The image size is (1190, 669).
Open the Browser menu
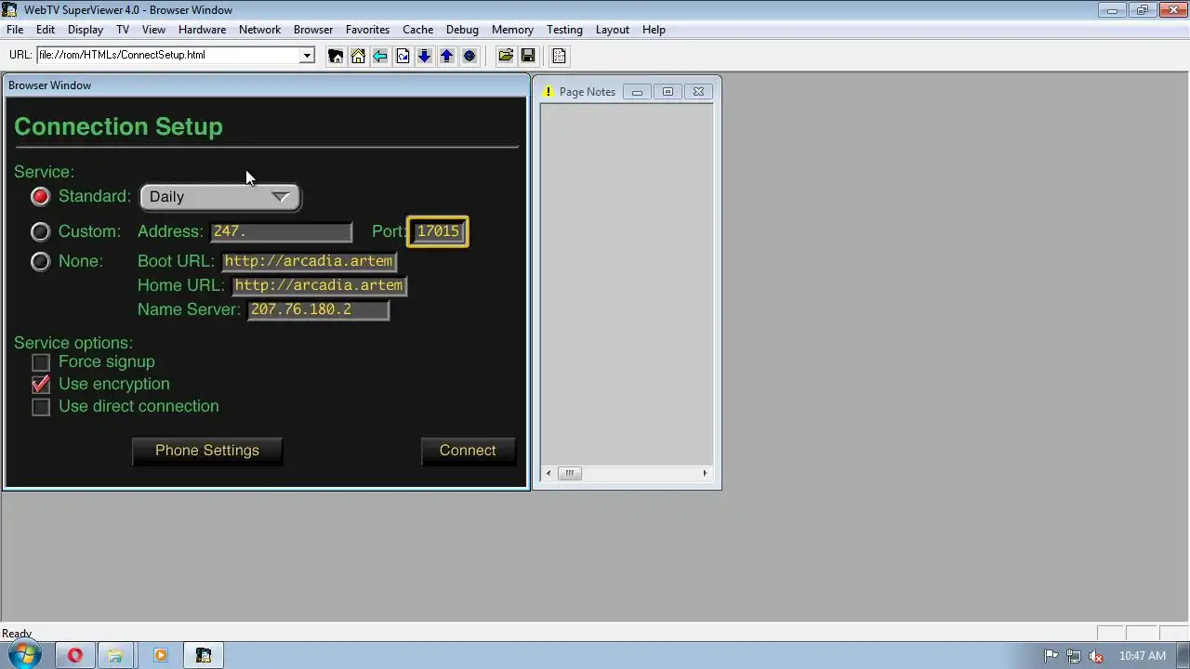pos(313,30)
